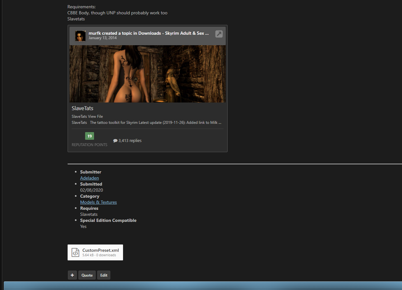Click the CBBE Body requirement line
Viewport: 402px width, 290px height.
117,13
